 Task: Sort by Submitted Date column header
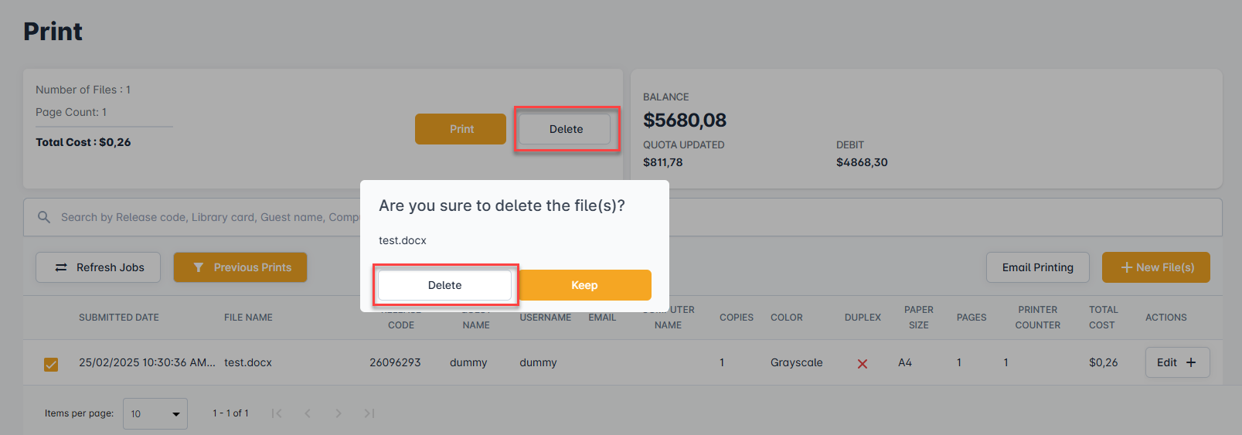pos(119,318)
